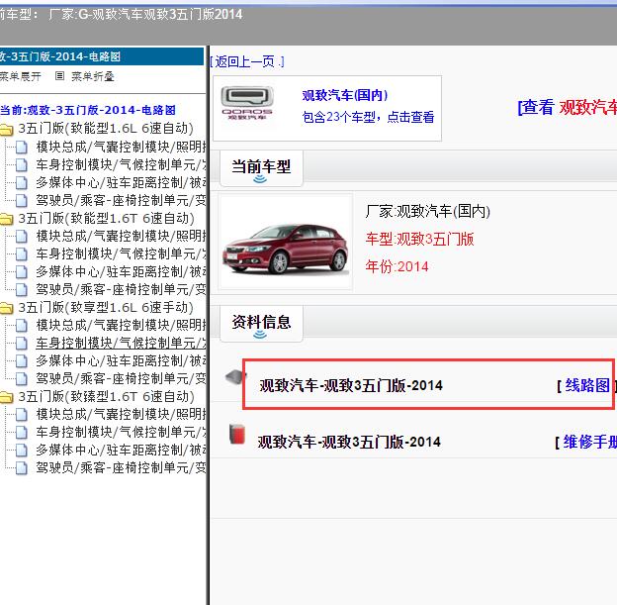
Task: Open folder icon for 致享型1.6L 6速手动
Action: pyautogui.click(x=6, y=308)
